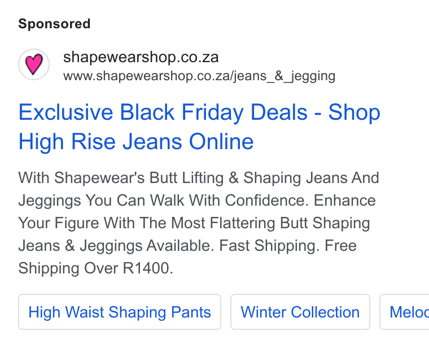Screen dimensions: 429x348
Task: Select the High Waist Shaping Pants sitelink
Action: 120,312
